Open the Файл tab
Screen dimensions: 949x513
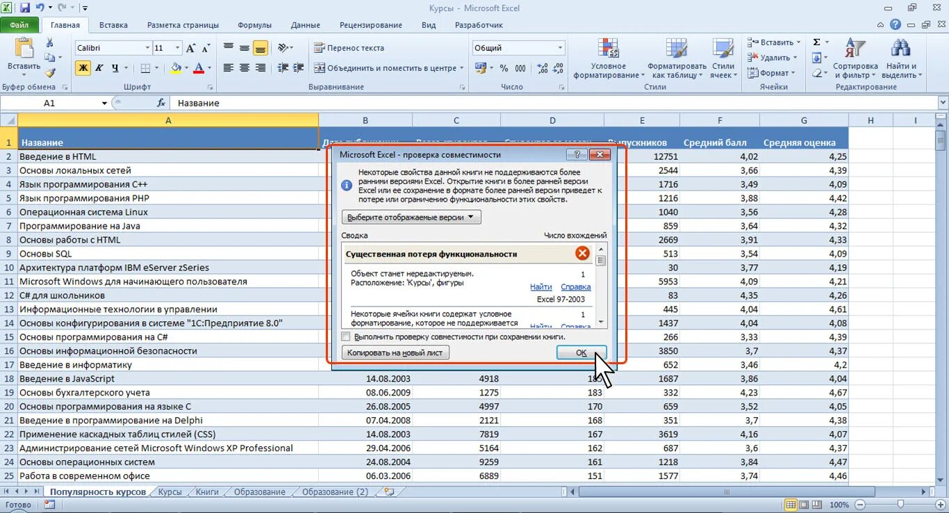tap(19, 24)
